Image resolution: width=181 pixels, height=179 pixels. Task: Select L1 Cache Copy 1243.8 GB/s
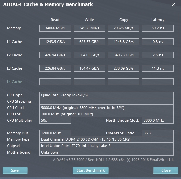124,42
